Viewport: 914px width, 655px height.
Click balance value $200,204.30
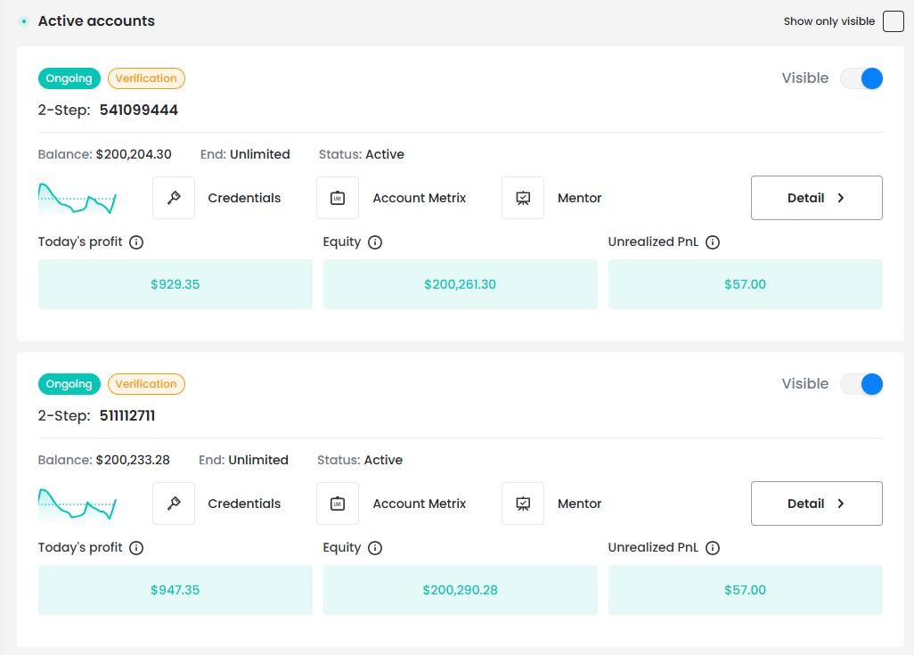tap(134, 154)
